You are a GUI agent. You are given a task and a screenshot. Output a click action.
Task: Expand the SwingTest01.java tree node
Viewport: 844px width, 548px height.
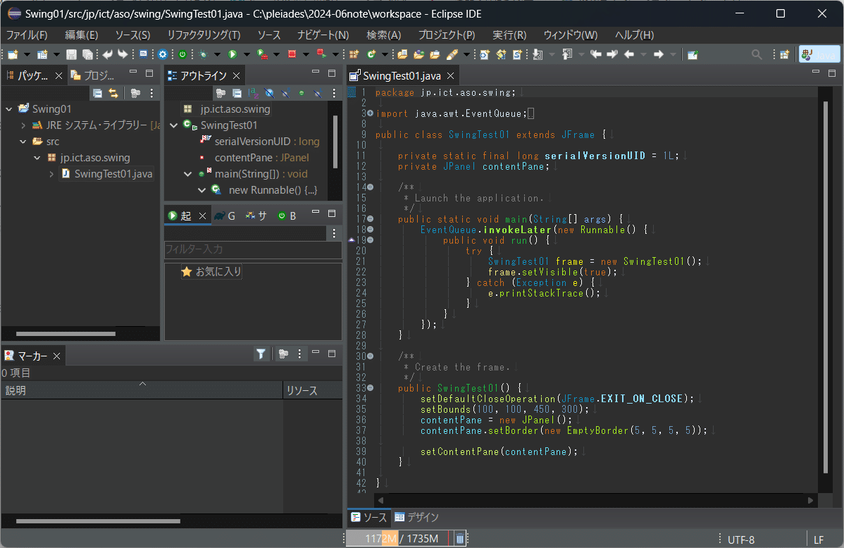tap(51, 174)
